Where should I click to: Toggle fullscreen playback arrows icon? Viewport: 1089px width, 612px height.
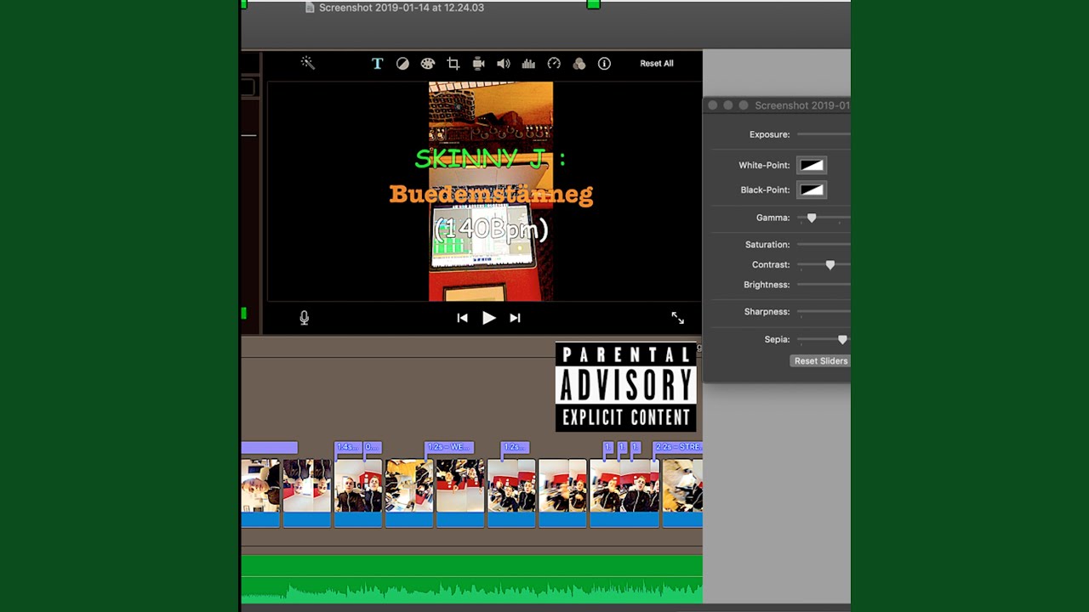click(x=678, y=318)
